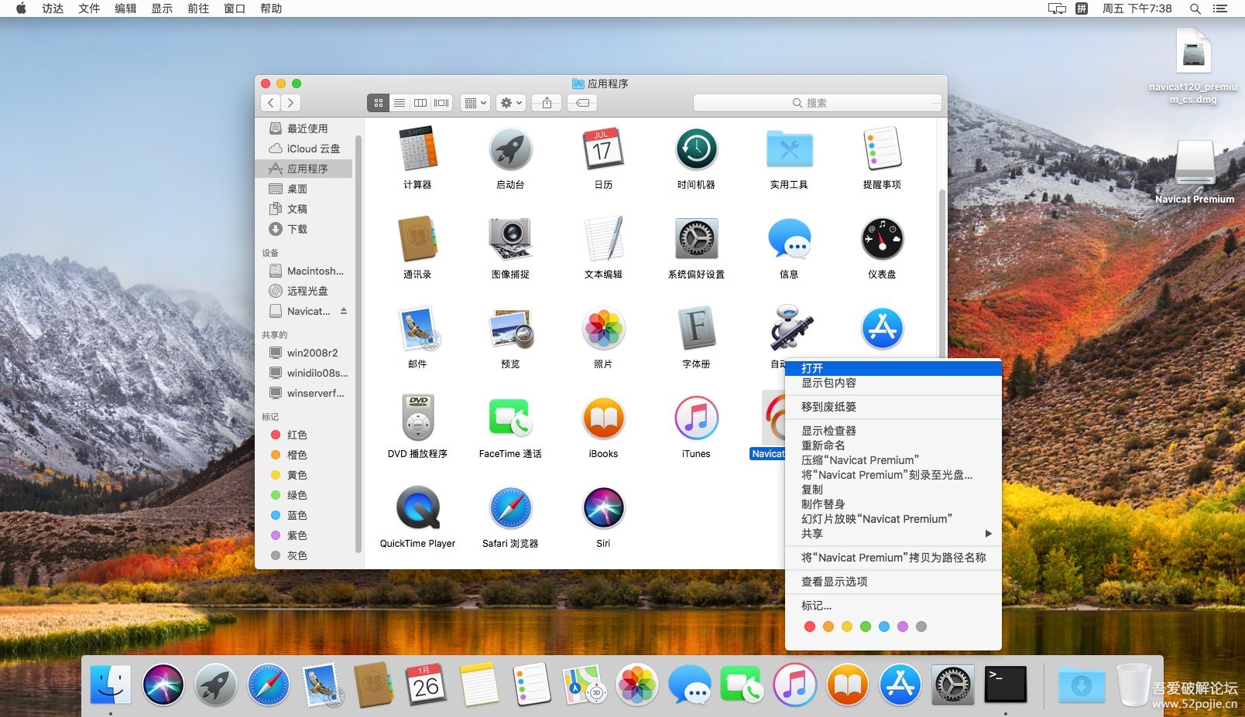Select the 照片 app icon in Finder window
This screenshot has width=1245, height=717.
pyautogui.click(x=603, y=328)
